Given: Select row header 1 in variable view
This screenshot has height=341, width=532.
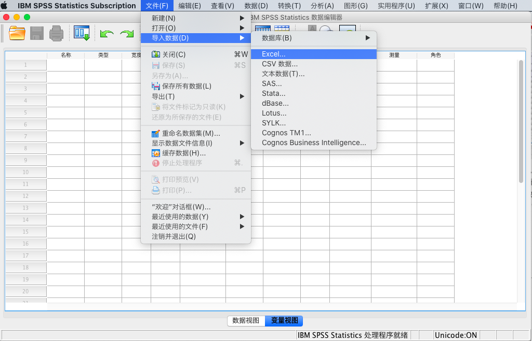Looking at the screenshot, I should [26, 65].
